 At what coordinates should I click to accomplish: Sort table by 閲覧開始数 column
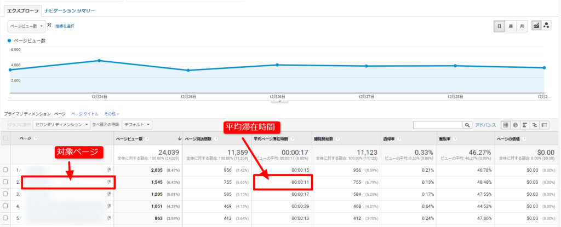pyautogui.click(x=324, y=139)
